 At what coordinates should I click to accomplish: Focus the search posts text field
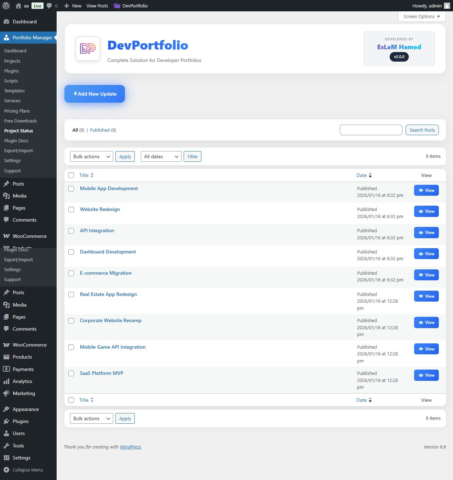coord(371,130)
